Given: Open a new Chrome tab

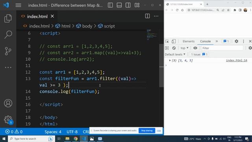Looking at the screenshot, I should 207,4.
